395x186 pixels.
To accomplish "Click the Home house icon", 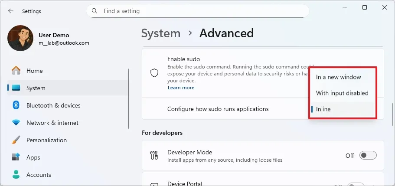I will [x=16, y=71].
